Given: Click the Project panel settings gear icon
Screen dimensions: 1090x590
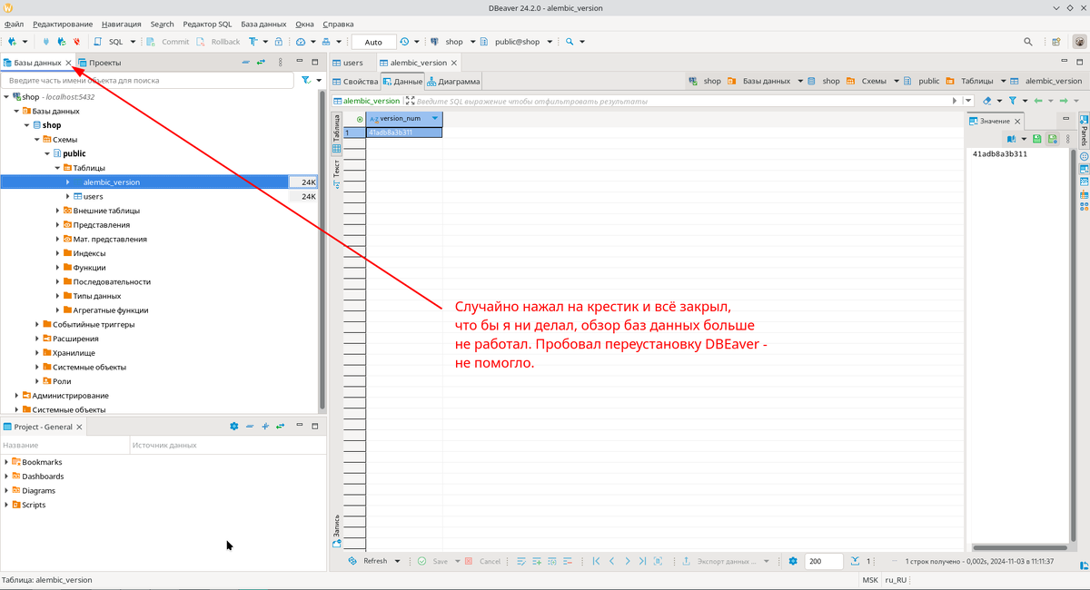Looking at the screenshot, I should pyautogui.click(x=233, y=426).
